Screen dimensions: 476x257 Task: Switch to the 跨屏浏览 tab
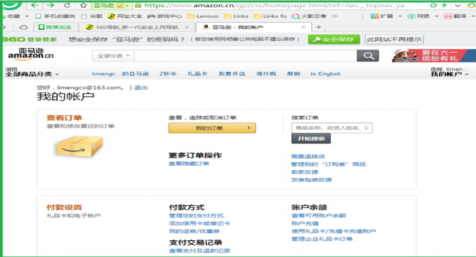click(56, 27)
